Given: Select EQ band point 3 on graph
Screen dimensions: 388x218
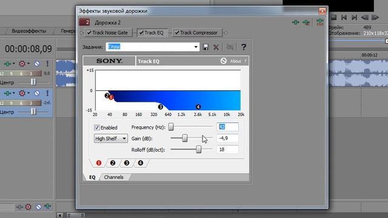Looking at the screenshot, I should point(160,107).
